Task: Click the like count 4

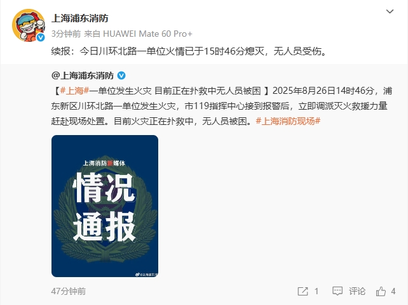Action: (x=393, y=291)
